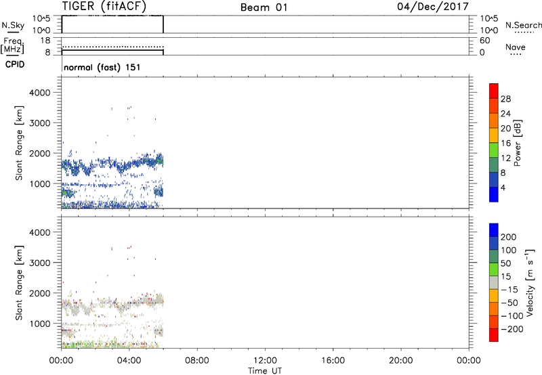This screenshot has height=375, width=542.
Task: Select the 200 label on the velocity scale
Action: pyautogui.click(x=509, y=237)
